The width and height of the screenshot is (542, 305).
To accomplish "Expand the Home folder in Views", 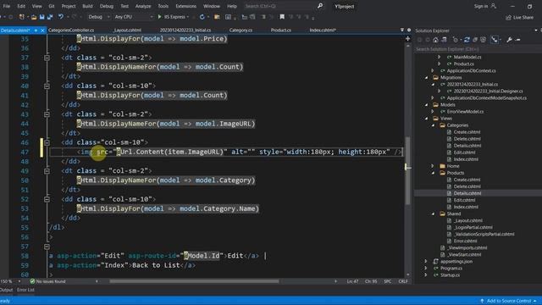I will [433, 166].
